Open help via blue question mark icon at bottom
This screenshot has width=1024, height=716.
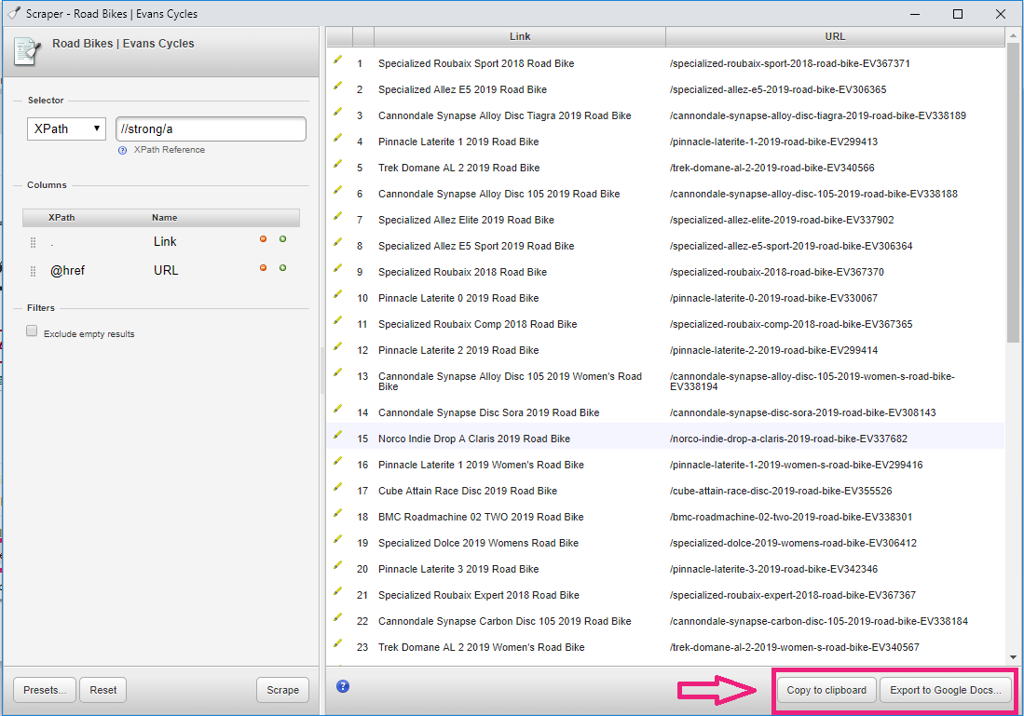tap(343, 686)
